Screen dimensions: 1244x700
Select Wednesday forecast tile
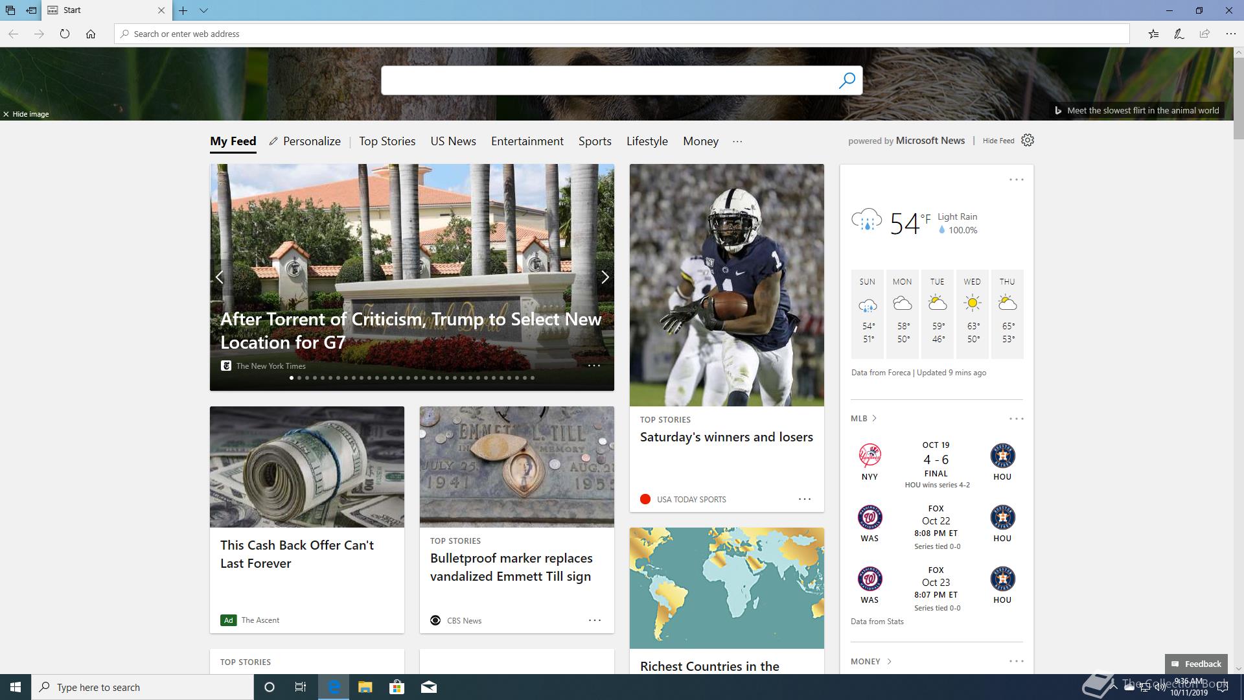click(973, 314)
